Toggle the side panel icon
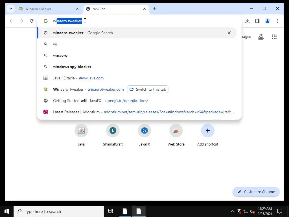The height and width of the screenshot is (217, 289). pos(257,21)
